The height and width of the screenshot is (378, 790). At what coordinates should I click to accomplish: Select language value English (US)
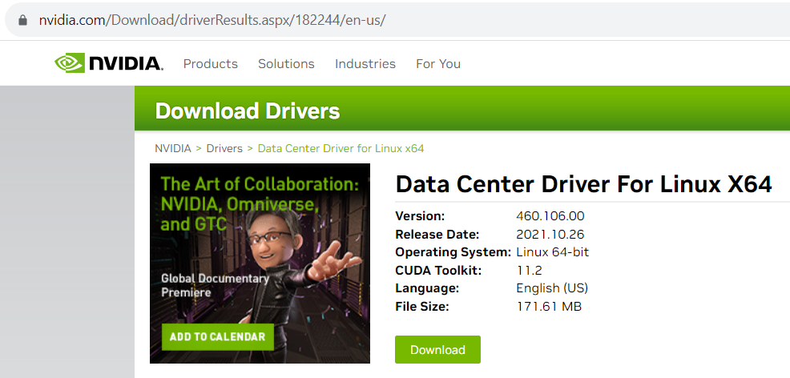pos(552,288)
